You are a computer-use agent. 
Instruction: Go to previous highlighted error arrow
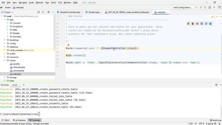[x=217, y=17]
